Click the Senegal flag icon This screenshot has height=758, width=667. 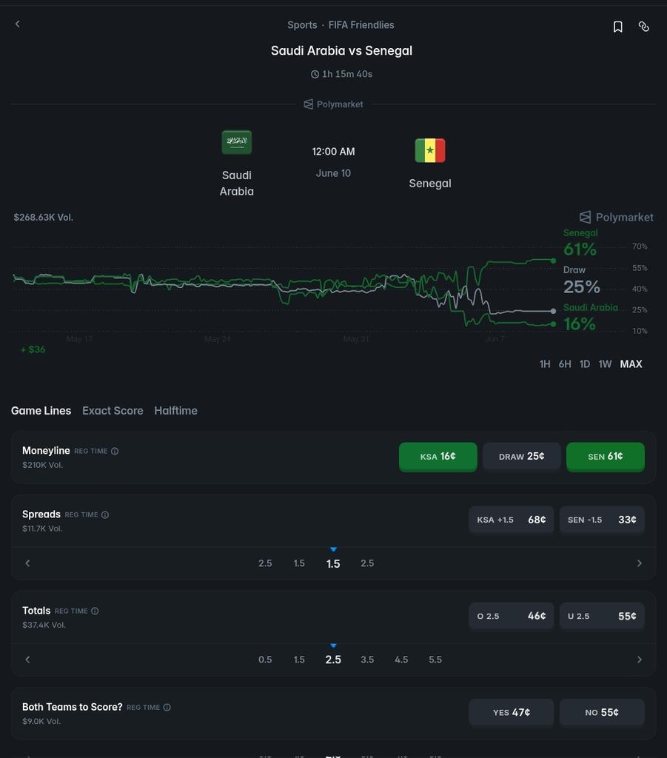(x=430, y=150)
